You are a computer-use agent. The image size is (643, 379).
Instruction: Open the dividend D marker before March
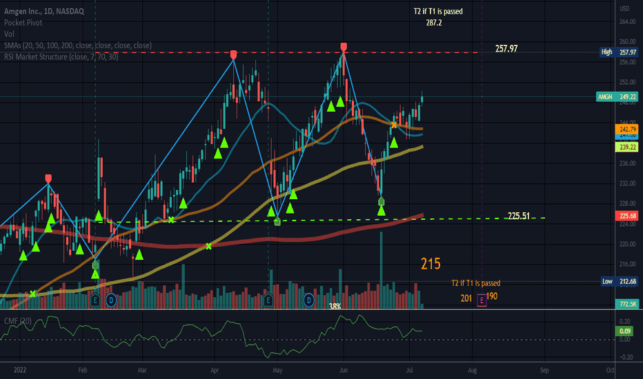[111, 300]
